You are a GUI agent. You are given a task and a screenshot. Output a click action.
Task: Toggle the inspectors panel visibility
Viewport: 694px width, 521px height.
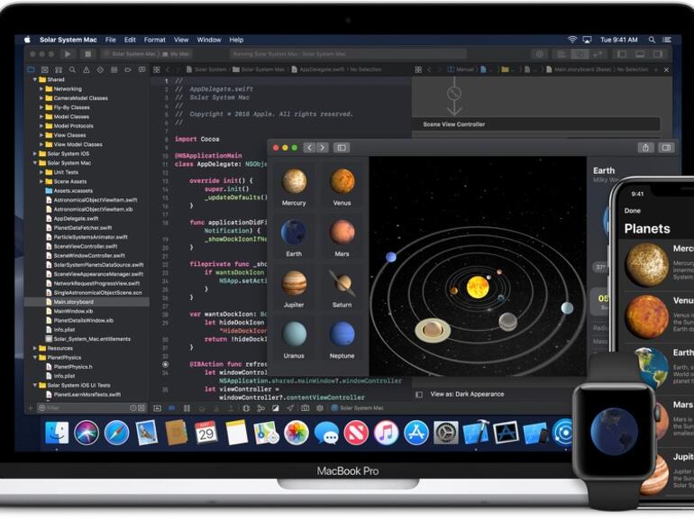click(658, 54)
